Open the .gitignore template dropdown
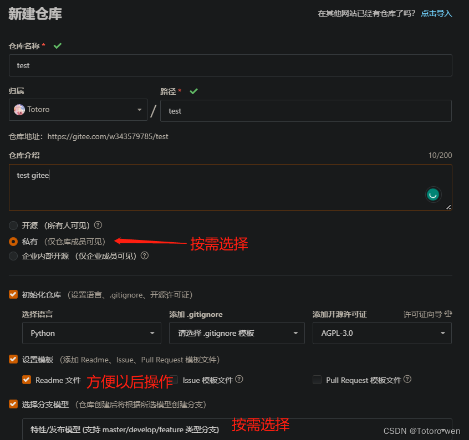This screenshot has height=440, width=469. click(237, 333)
